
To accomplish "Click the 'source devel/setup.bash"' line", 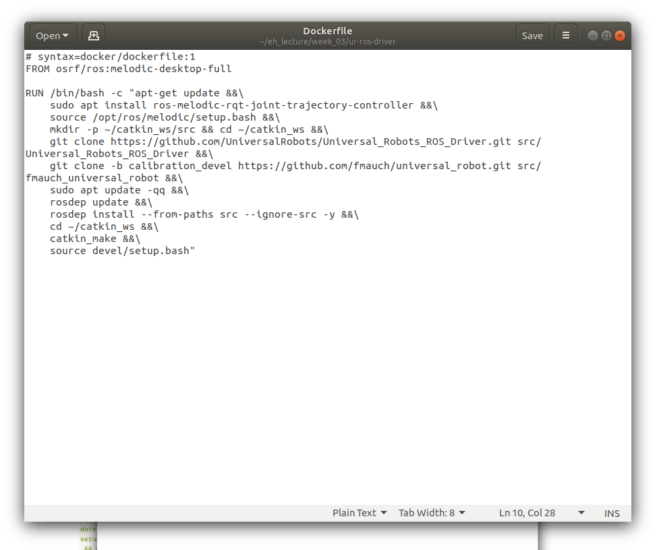I will (123, 251).
